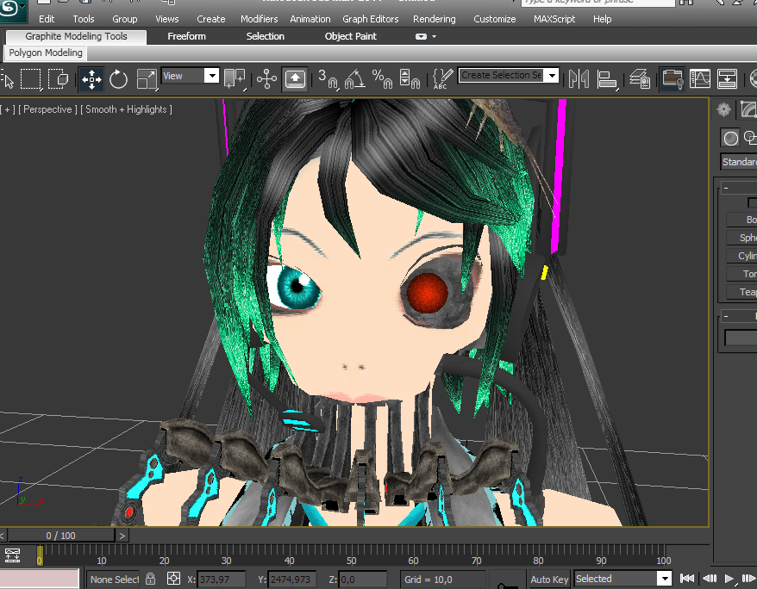Toggle Keyboard Shortcut Override
Screen dimensions: 757x589
point(295,79)
